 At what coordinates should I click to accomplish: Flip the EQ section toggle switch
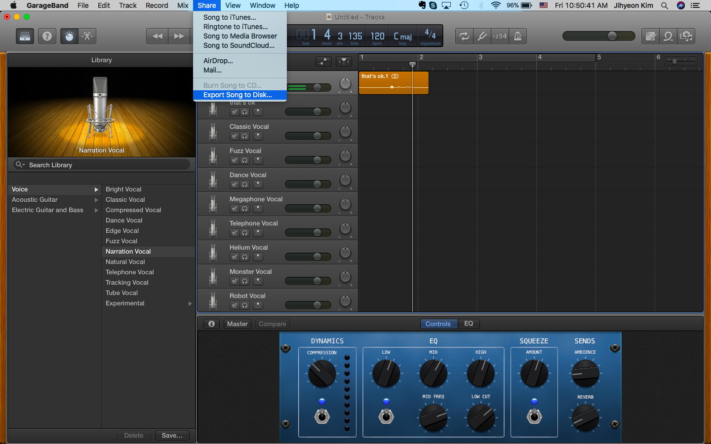(386, 416)
